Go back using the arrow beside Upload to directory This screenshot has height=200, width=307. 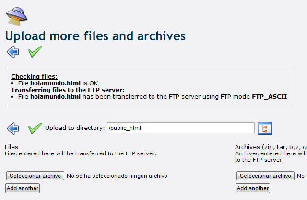pos(13,128)
